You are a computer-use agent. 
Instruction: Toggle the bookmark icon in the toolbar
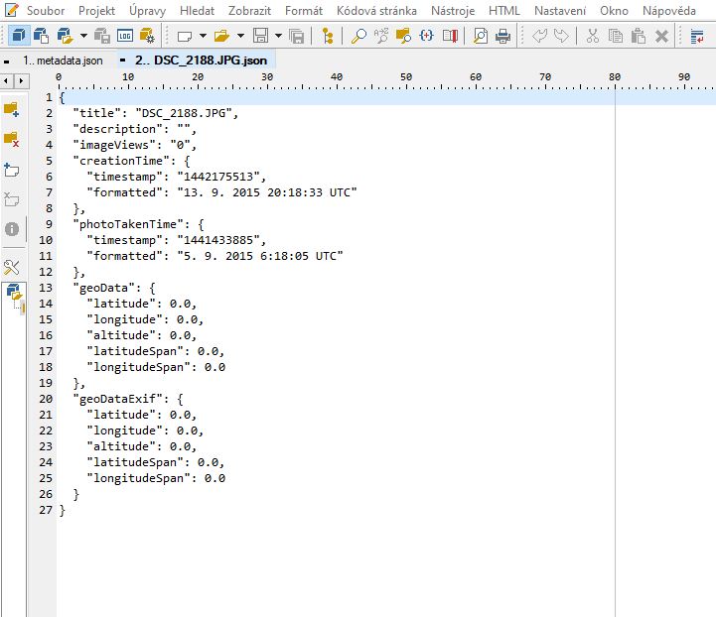(x=450, y=37)
